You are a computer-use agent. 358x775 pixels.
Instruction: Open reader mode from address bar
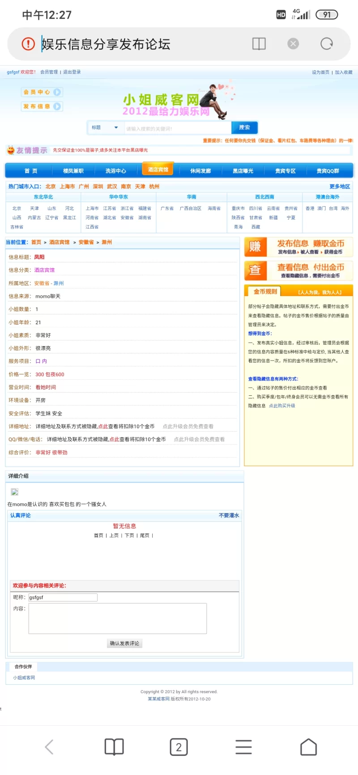click(x=259, y=44)
